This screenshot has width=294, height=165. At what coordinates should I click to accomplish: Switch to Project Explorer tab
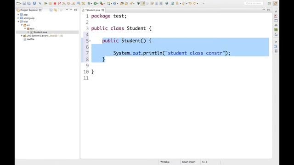(29, 10)
